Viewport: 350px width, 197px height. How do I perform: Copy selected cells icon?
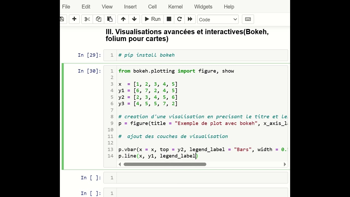[x=98, y=19]
